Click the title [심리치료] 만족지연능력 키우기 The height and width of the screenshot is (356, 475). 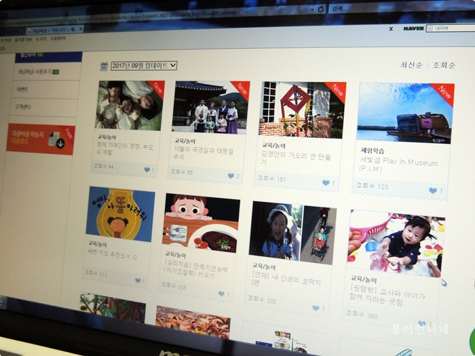pos(195,270)
